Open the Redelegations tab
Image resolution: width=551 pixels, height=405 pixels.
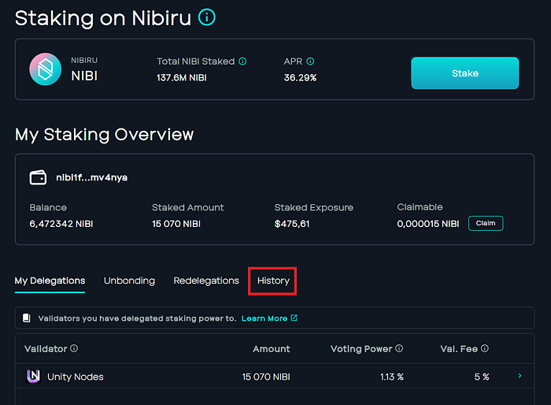206,281
